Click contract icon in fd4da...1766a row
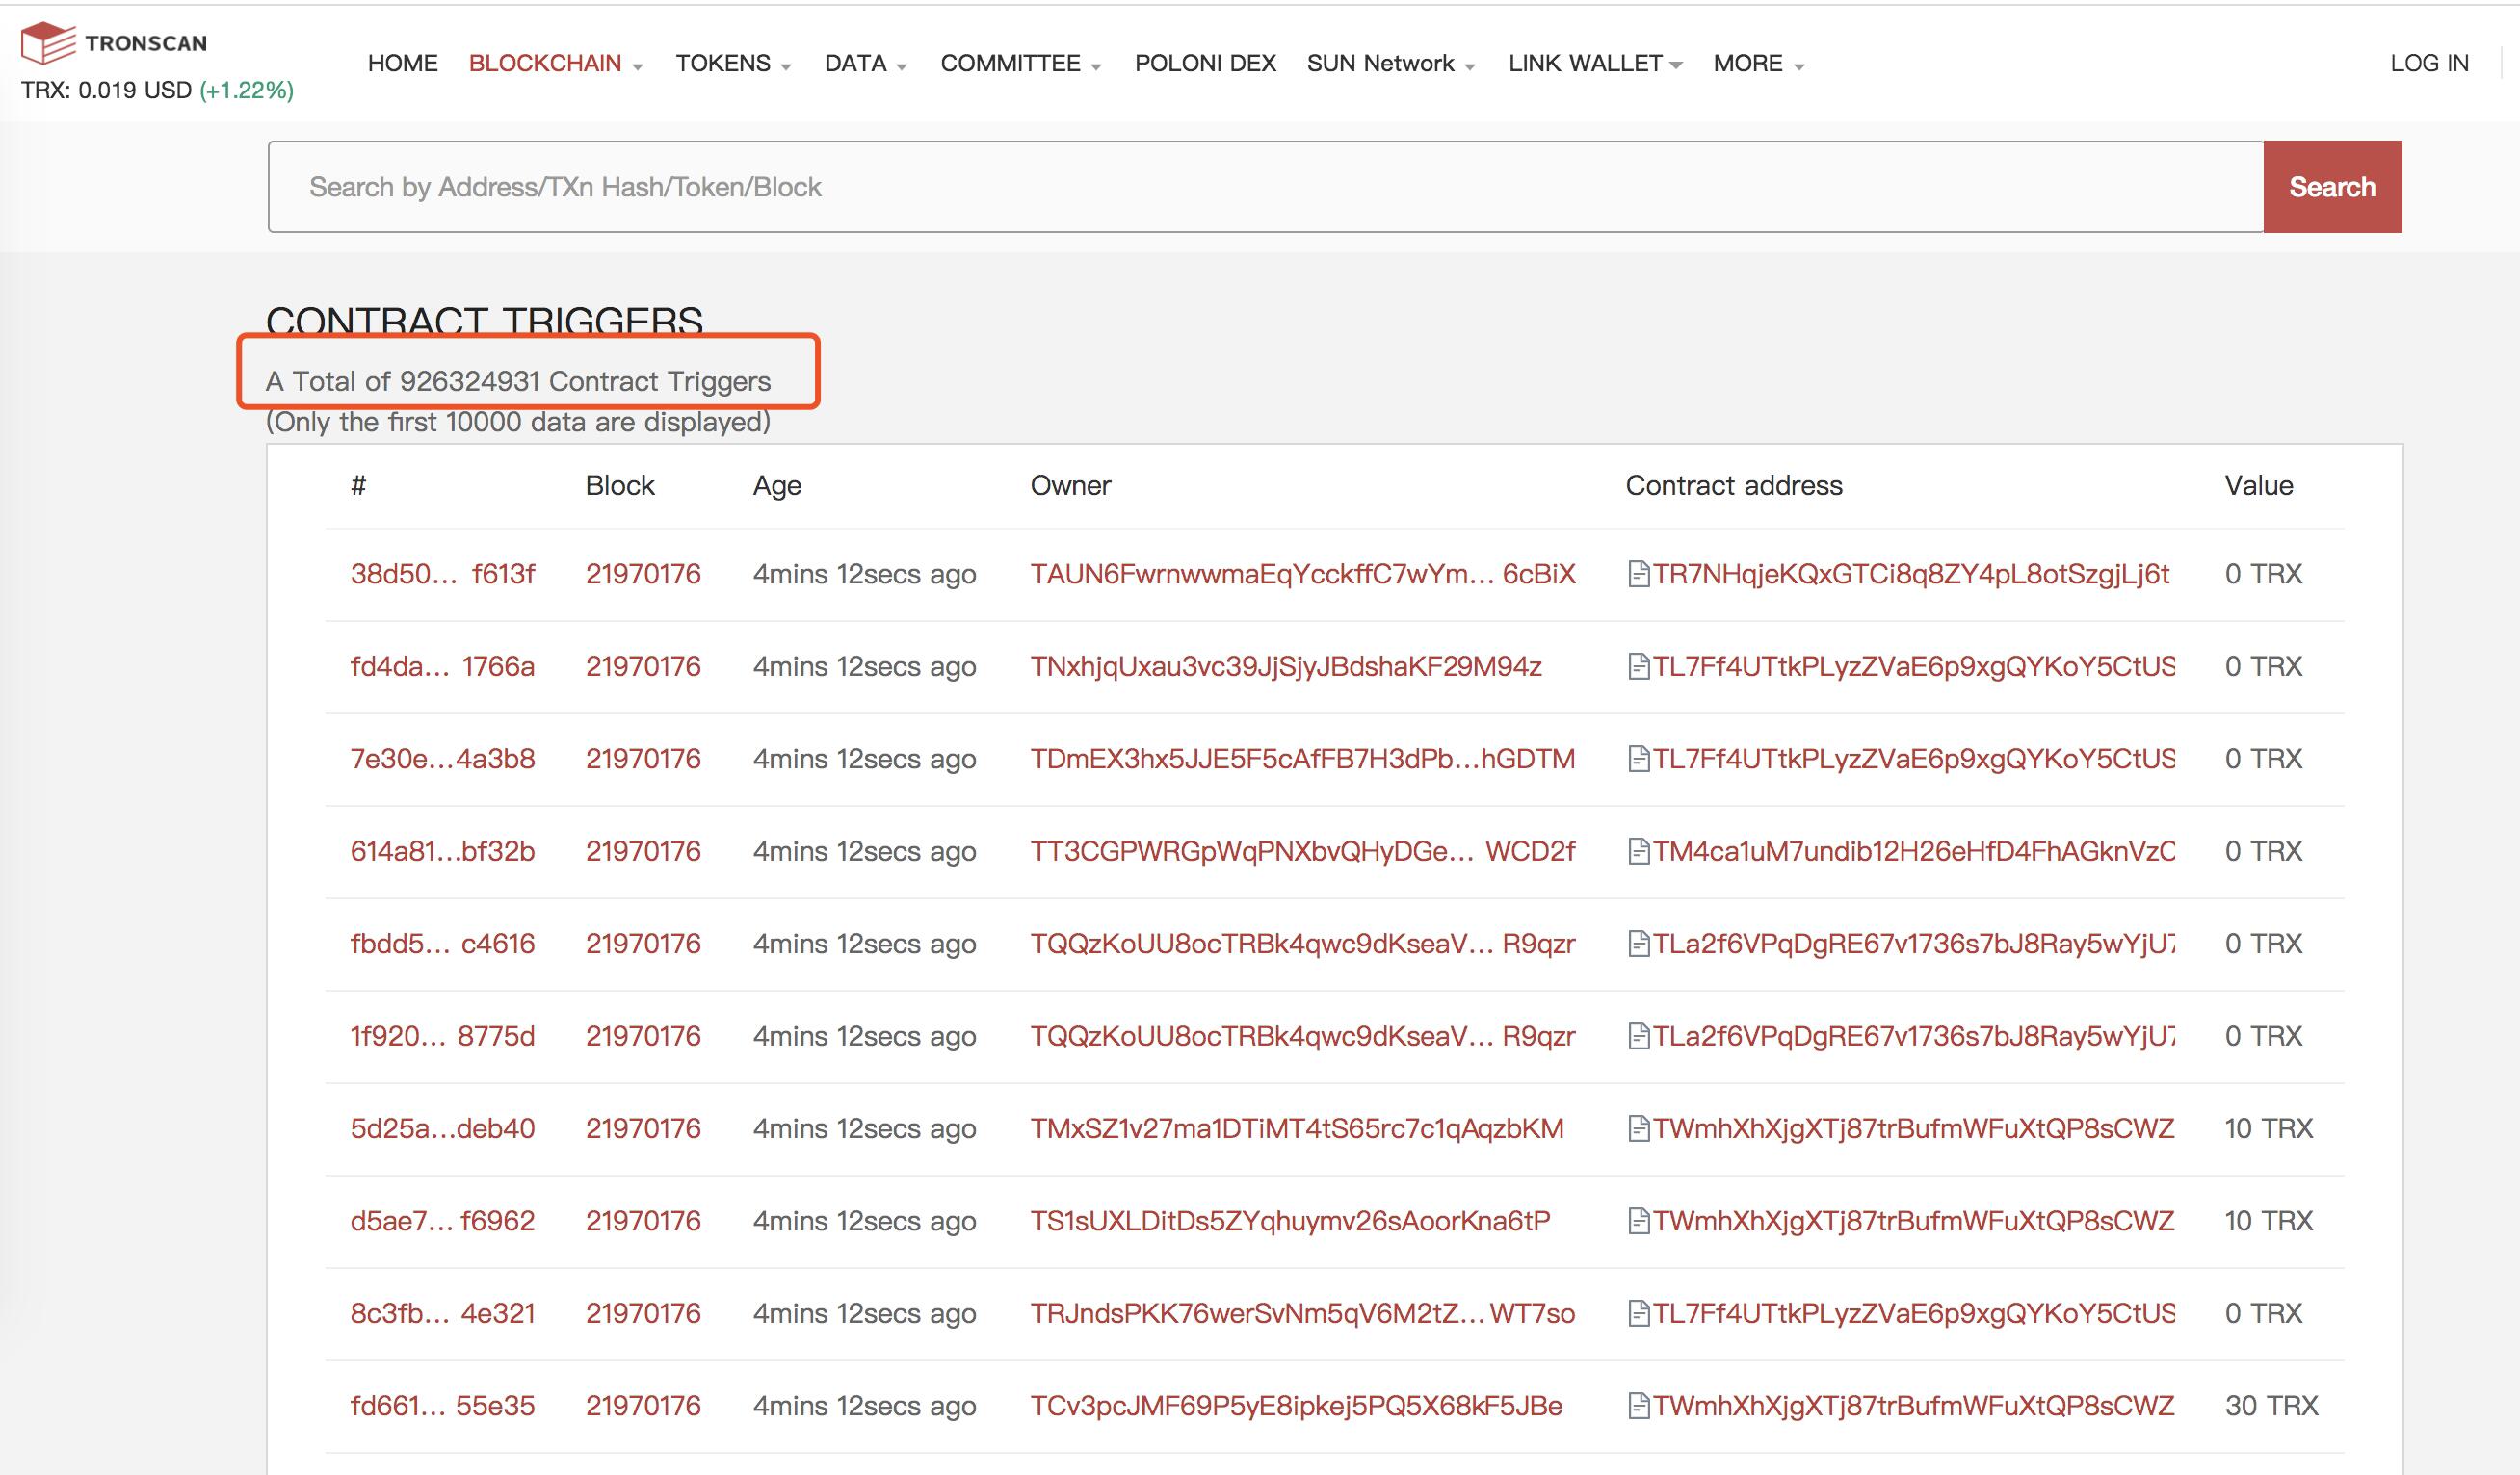This screenshot has width=2520, height=1475. click(1638, 666)
